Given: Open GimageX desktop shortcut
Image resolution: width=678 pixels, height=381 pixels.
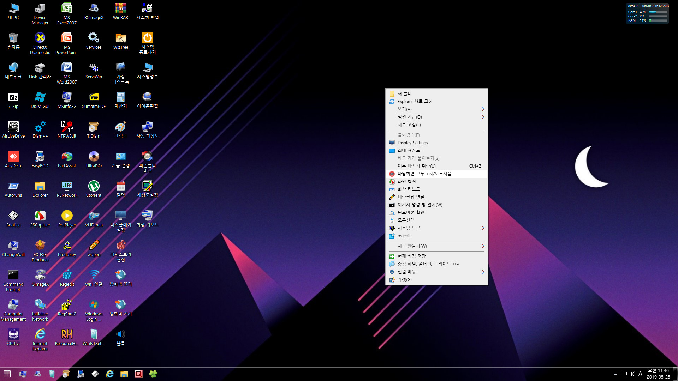Looking at the screenshot, I should pos(40,278).
